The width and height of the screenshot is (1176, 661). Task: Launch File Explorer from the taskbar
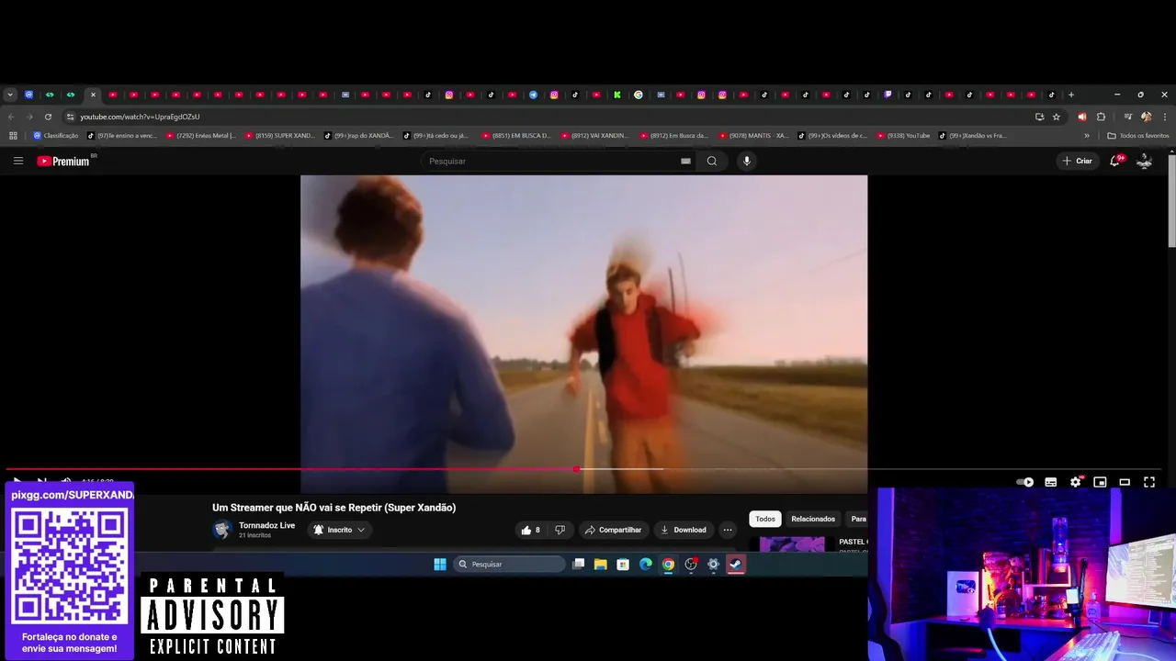(600, 565)
